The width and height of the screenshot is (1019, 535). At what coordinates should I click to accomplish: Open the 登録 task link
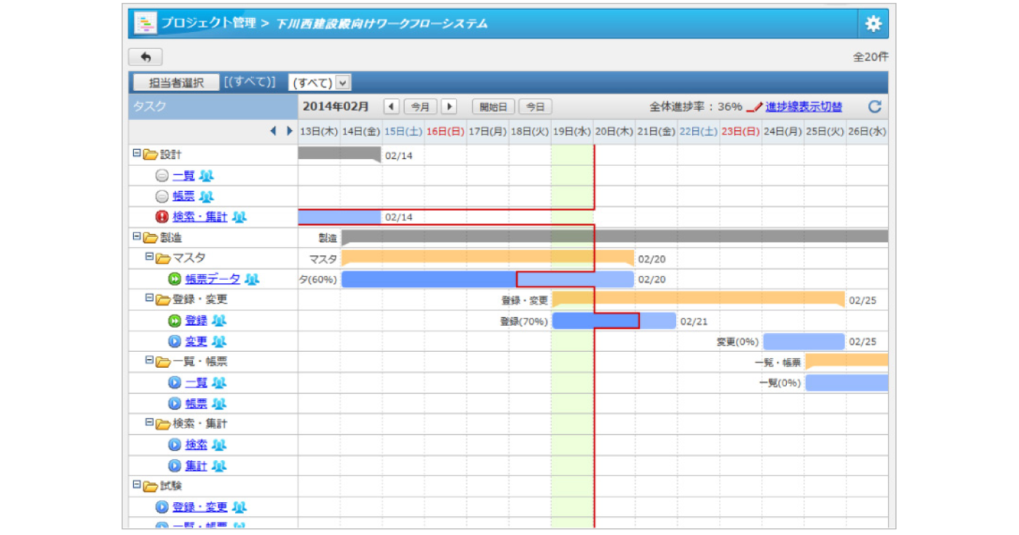(x=196, y=321)
